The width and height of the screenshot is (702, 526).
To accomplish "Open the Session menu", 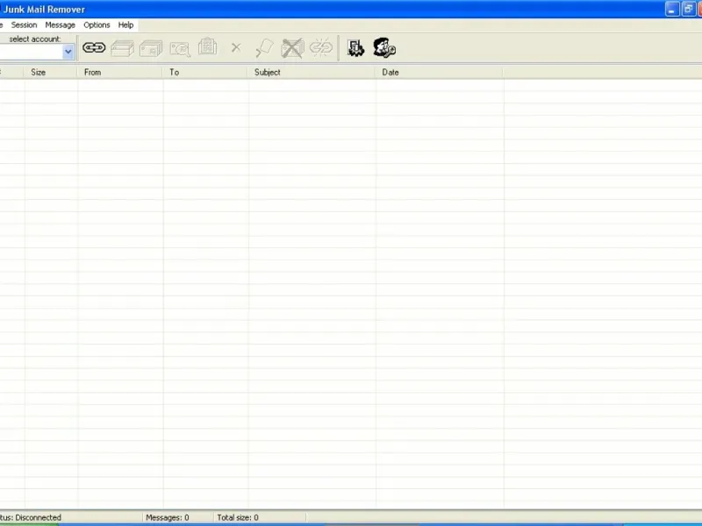I will [25, 25].
